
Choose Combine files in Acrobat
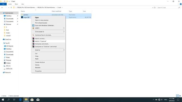tap(48, 35)
